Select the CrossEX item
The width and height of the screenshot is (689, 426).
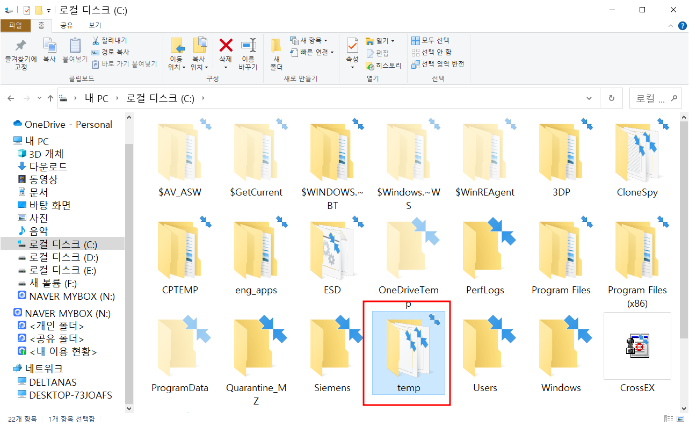click(x=637, y=354)
